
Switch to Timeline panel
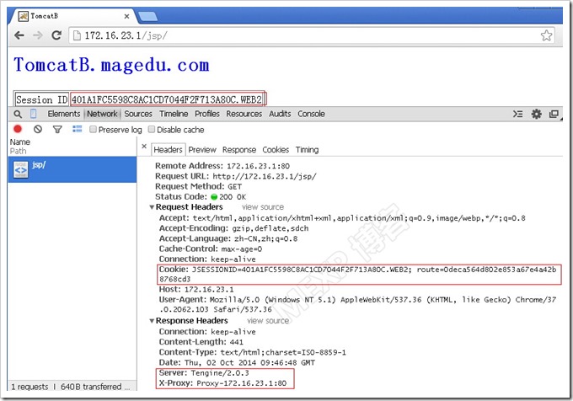click(x=174, y=114)
